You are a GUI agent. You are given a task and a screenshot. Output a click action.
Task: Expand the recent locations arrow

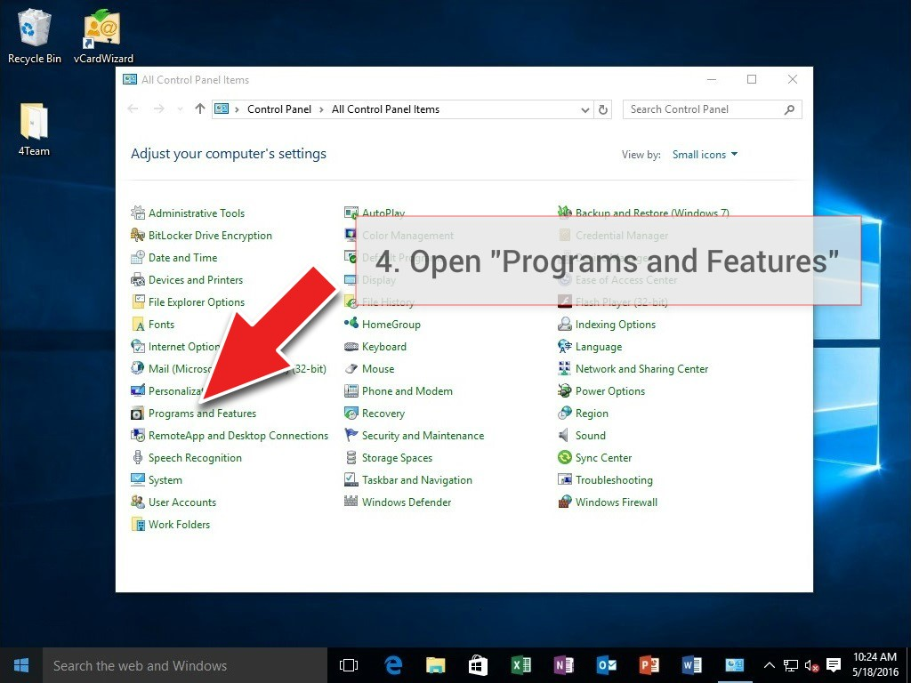[x=180, y=109]
